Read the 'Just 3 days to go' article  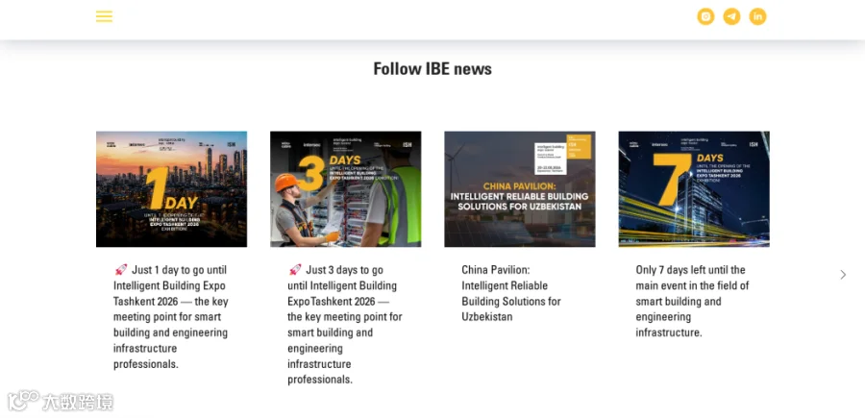tap(345, 325)
